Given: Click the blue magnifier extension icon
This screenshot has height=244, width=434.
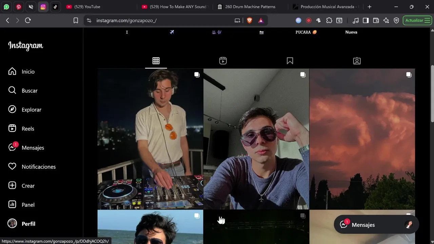Looking at the screenshot, I should tap(298, 20).
